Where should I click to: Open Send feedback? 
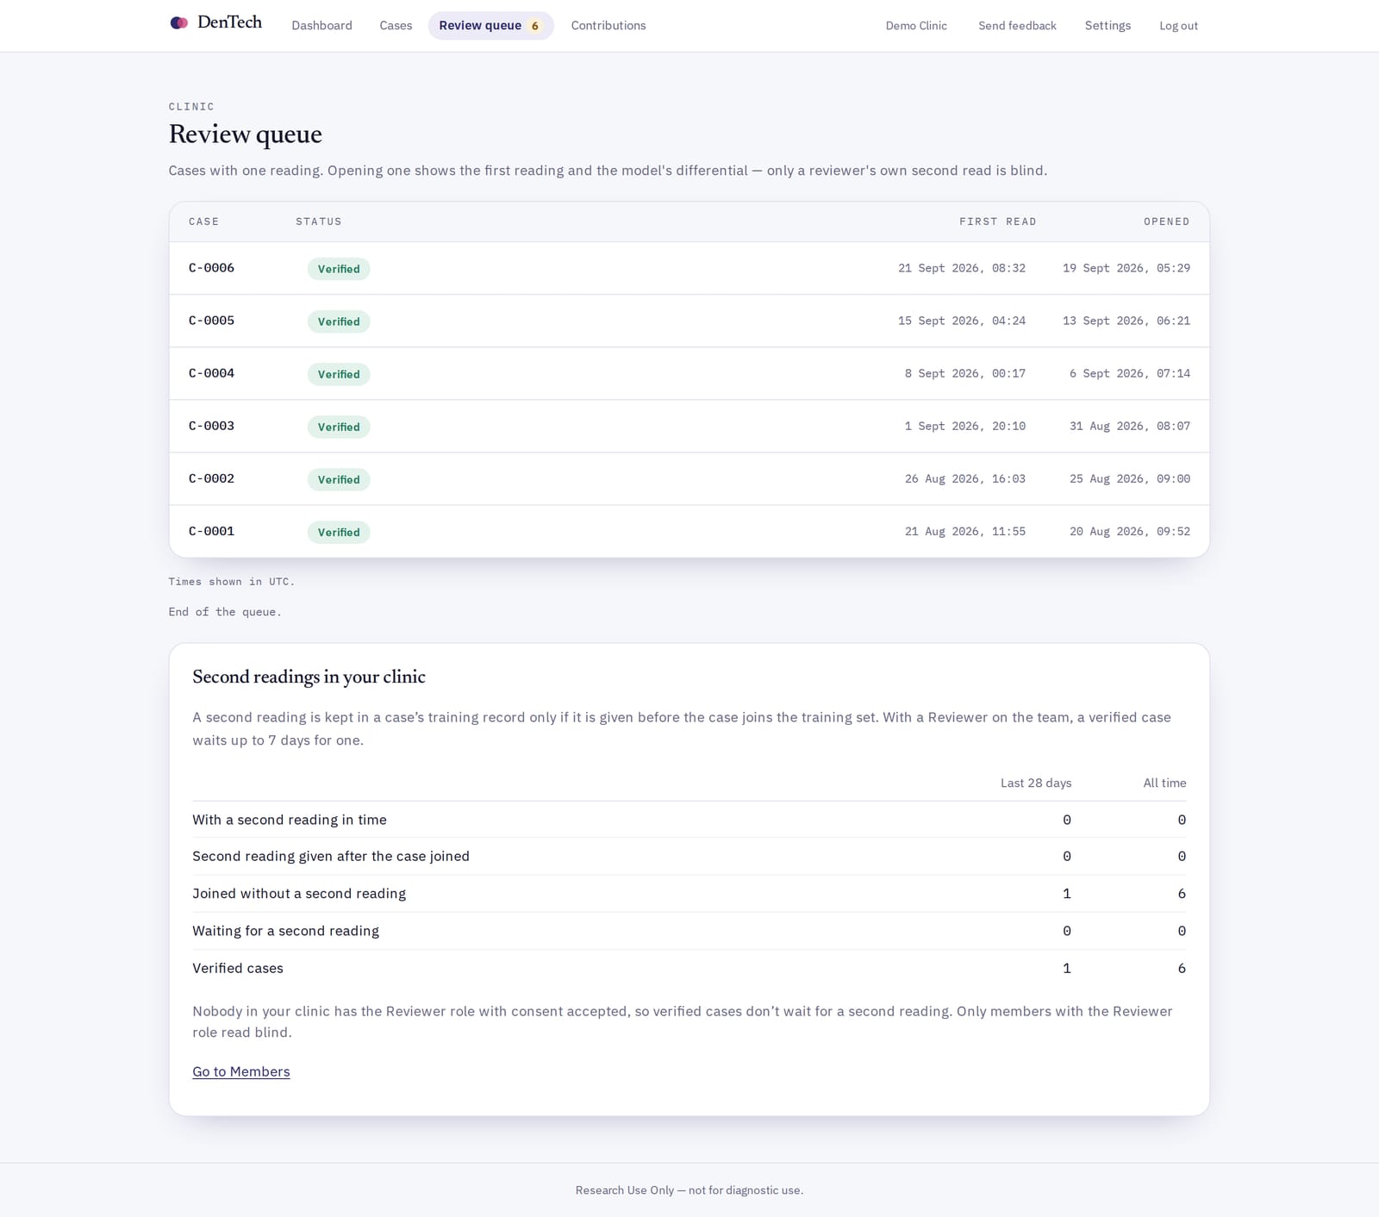click(1017, 26)
